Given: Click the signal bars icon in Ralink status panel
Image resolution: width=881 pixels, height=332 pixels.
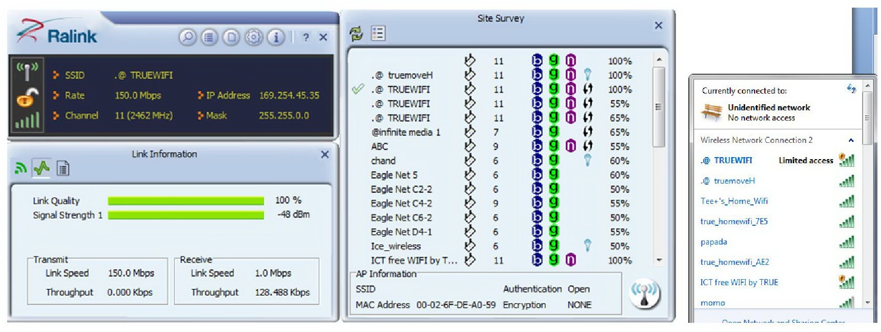Looking at the screenshot, I should pyautogui.click(x=27, y=121).
